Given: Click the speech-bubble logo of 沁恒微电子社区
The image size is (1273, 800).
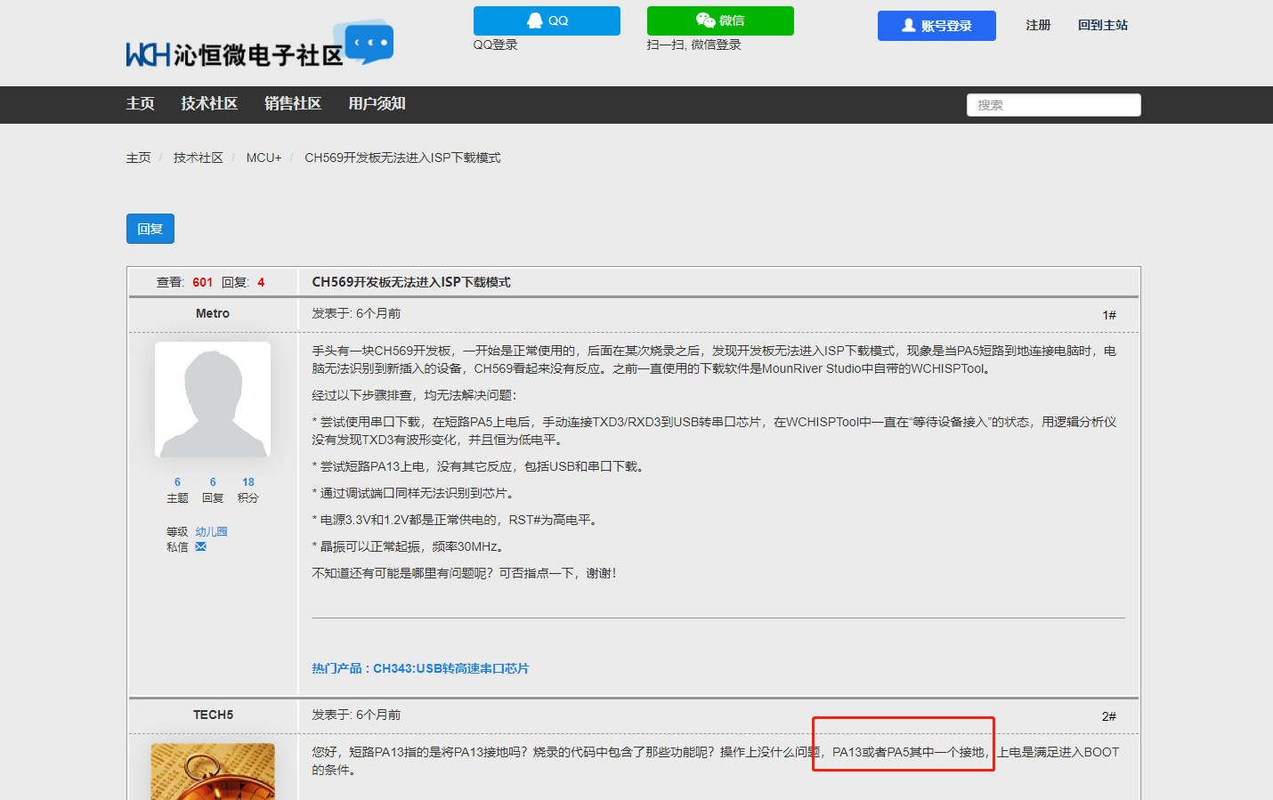Looking at the screenshot, I should (x=370, y=42).
